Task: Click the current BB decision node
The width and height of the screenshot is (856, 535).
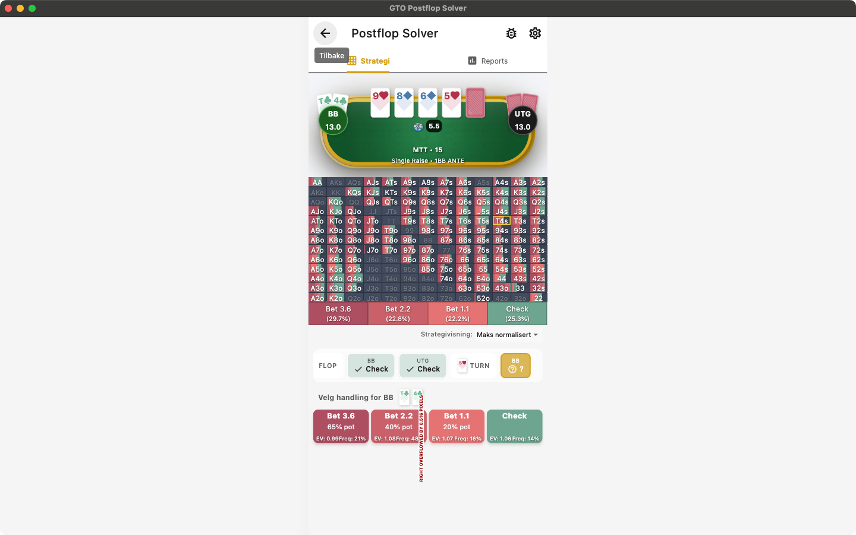Action: pos(515,366)
